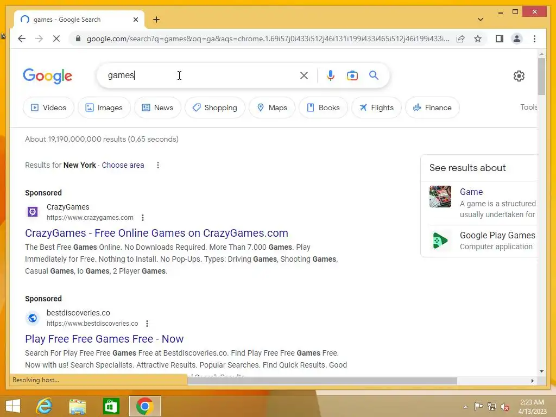Open CrazyGames - Free Online Games link

coord(156,233)
